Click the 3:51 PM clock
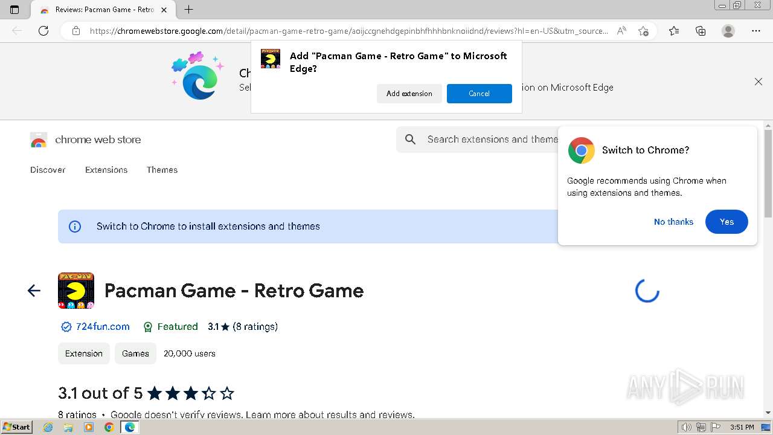Image resolution: width=773 pixels, height=435 pixels. click(x=742, y=427)
